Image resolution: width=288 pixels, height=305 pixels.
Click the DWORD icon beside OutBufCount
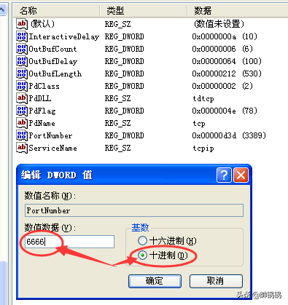click(22, 49)
